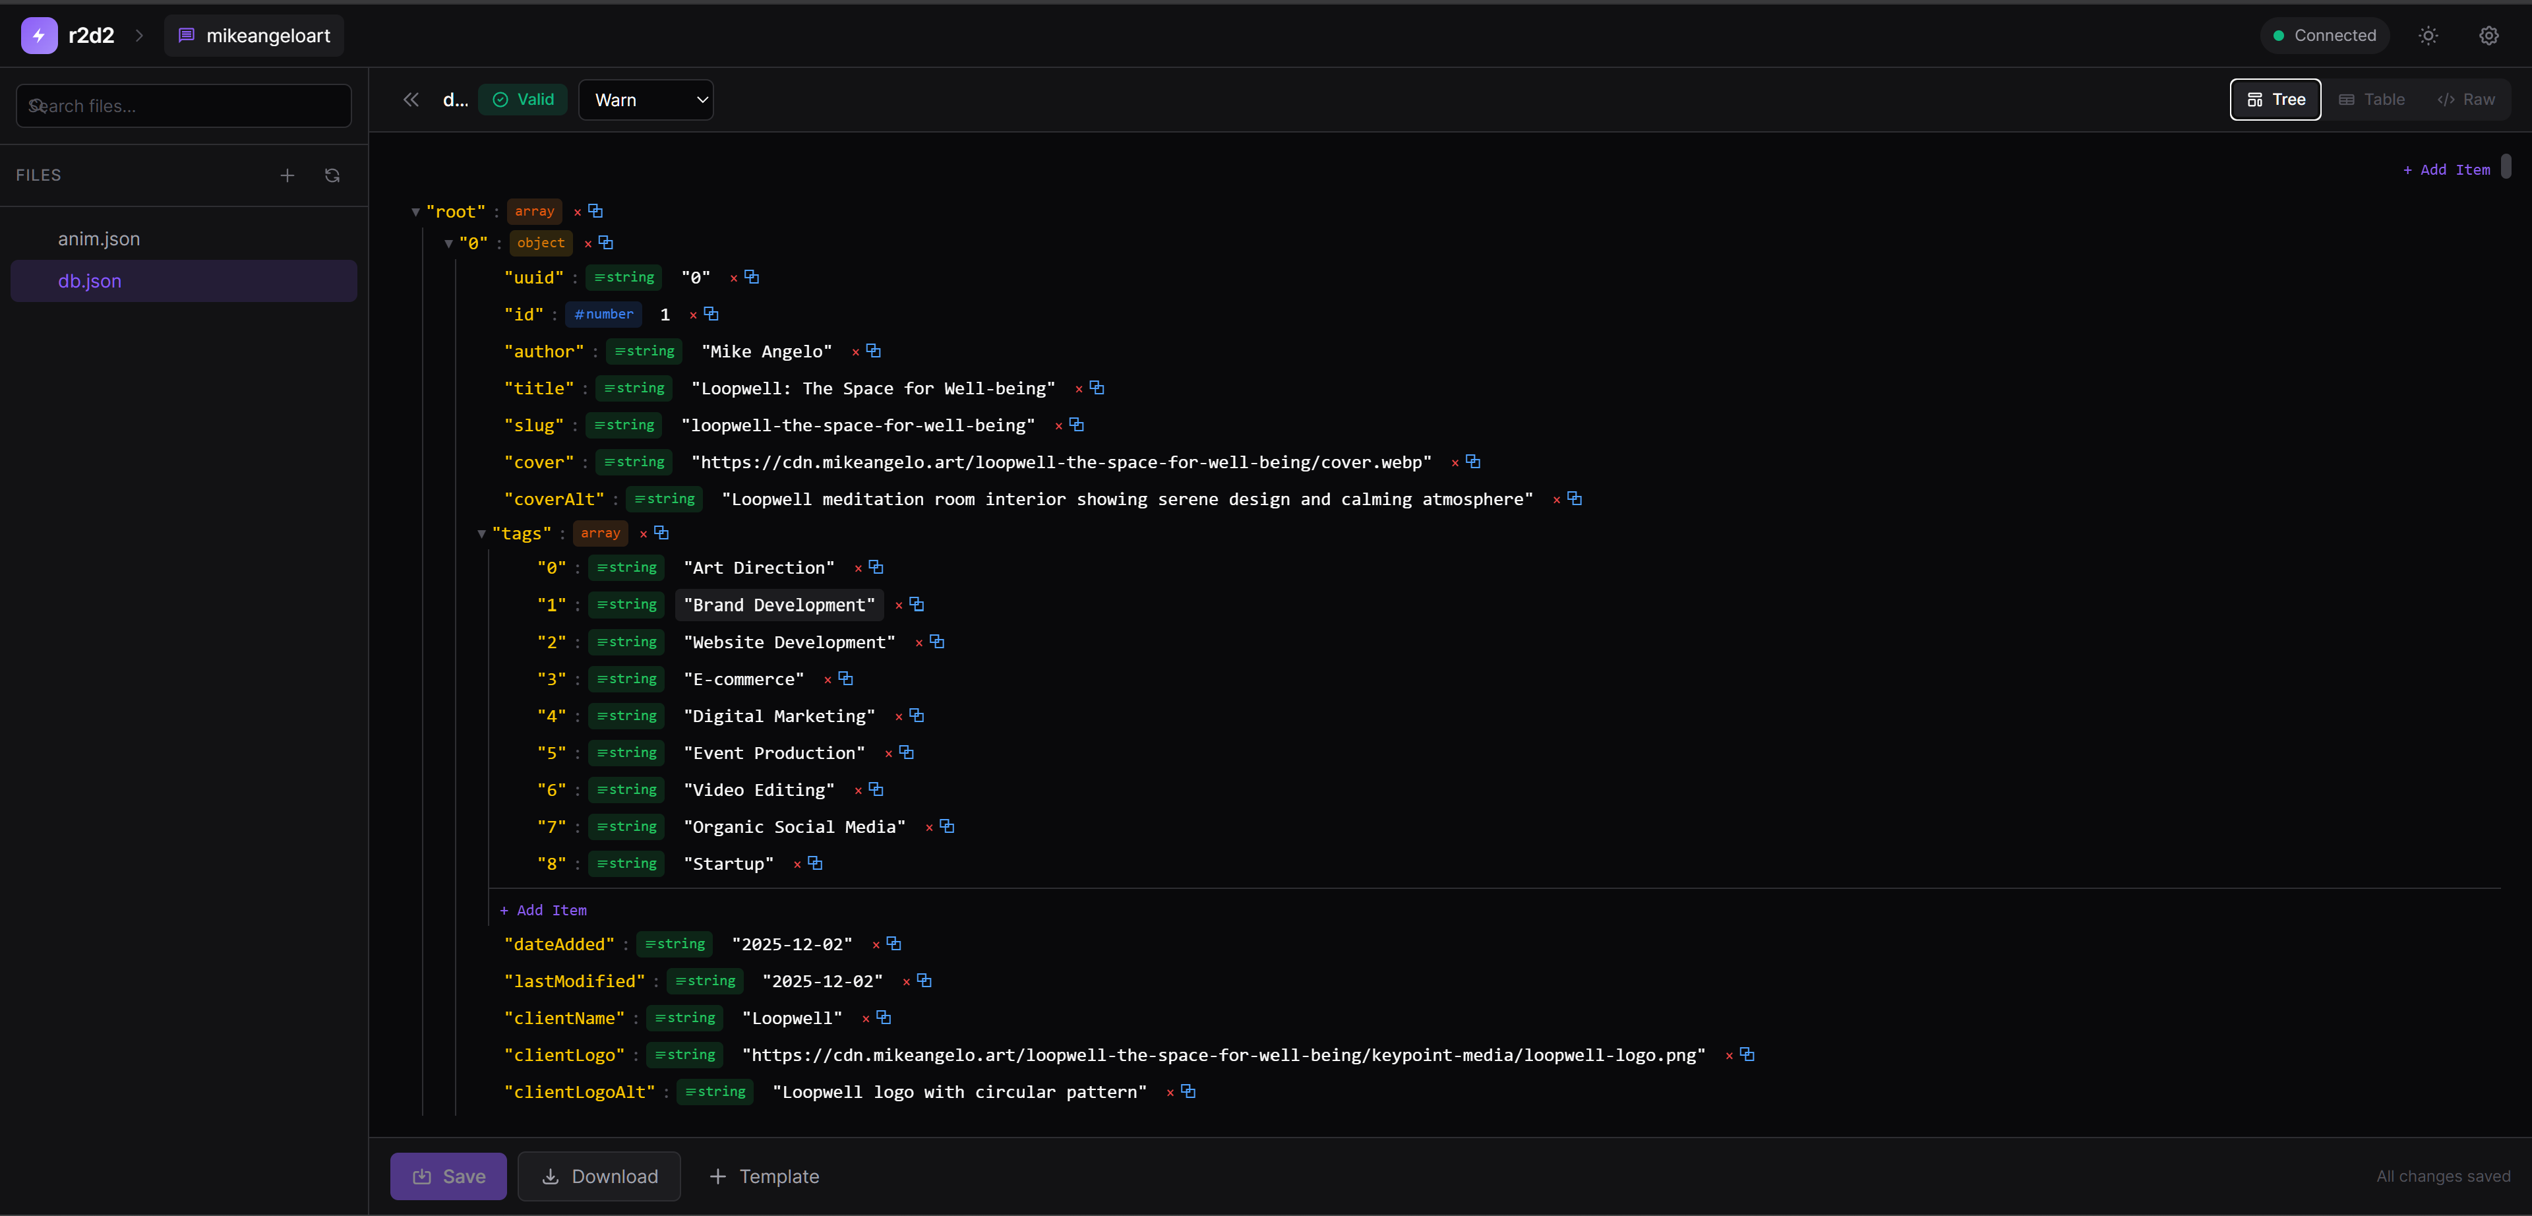Add Item to the tags array
The image size is (2532, 1216).
click(x=543, y=911)
